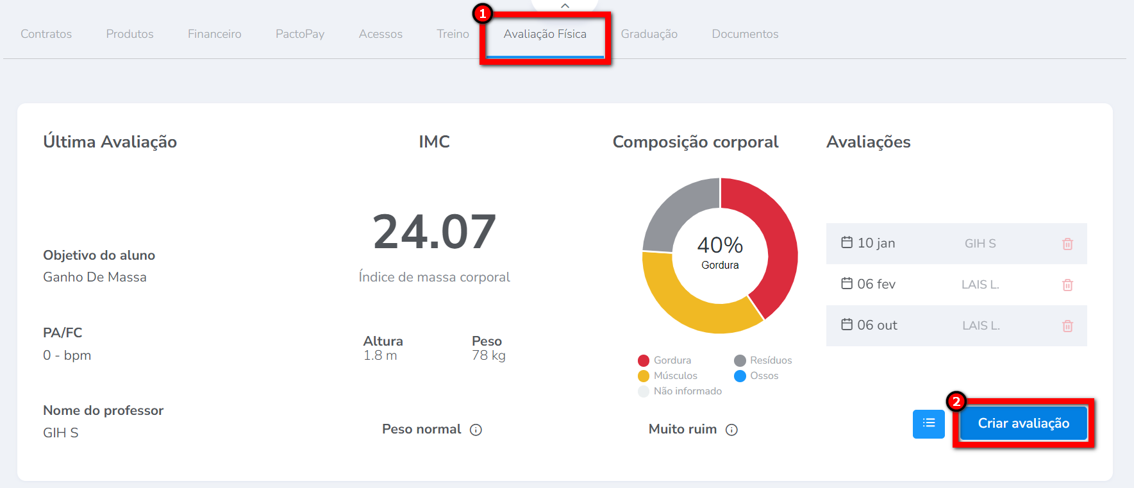The width and height of the screenshot is (1134, 488).
Task: Click the Criar avaliação button
Action: point(1023,423)
